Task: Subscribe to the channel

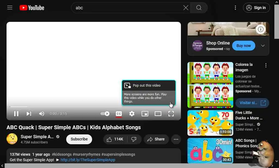Action: (x=79, y=139)
